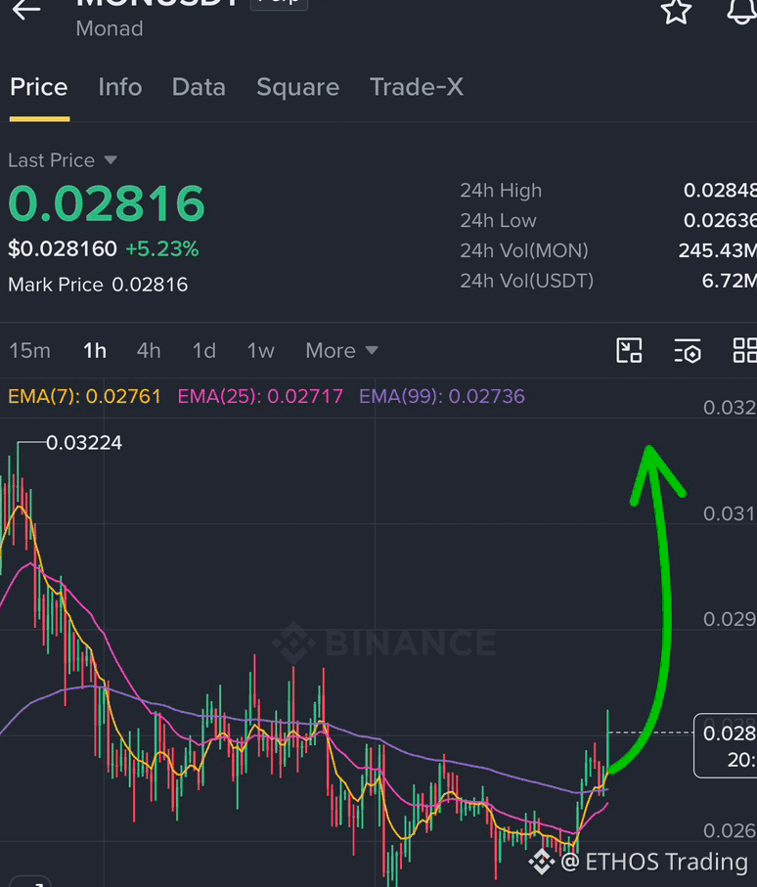Tap the 24h Low label

pos(498,221)
